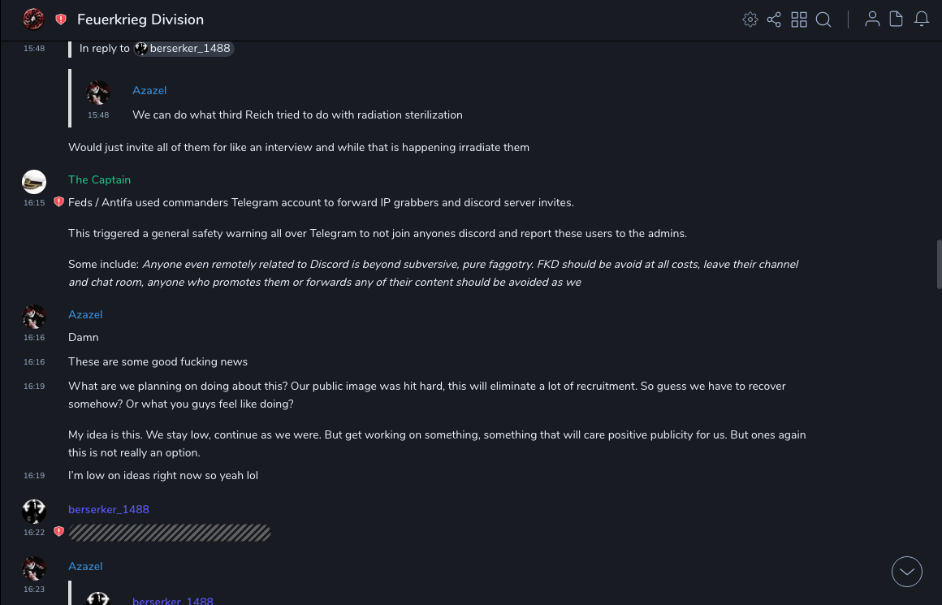Click the timeline scrollbar thumb
The image size is (942, 605).
939,264
